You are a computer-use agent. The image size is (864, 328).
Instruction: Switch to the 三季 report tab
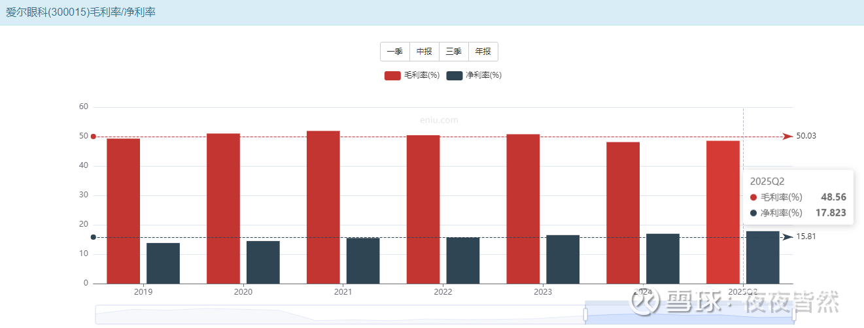pyautogui.click(x=454, y=52)
